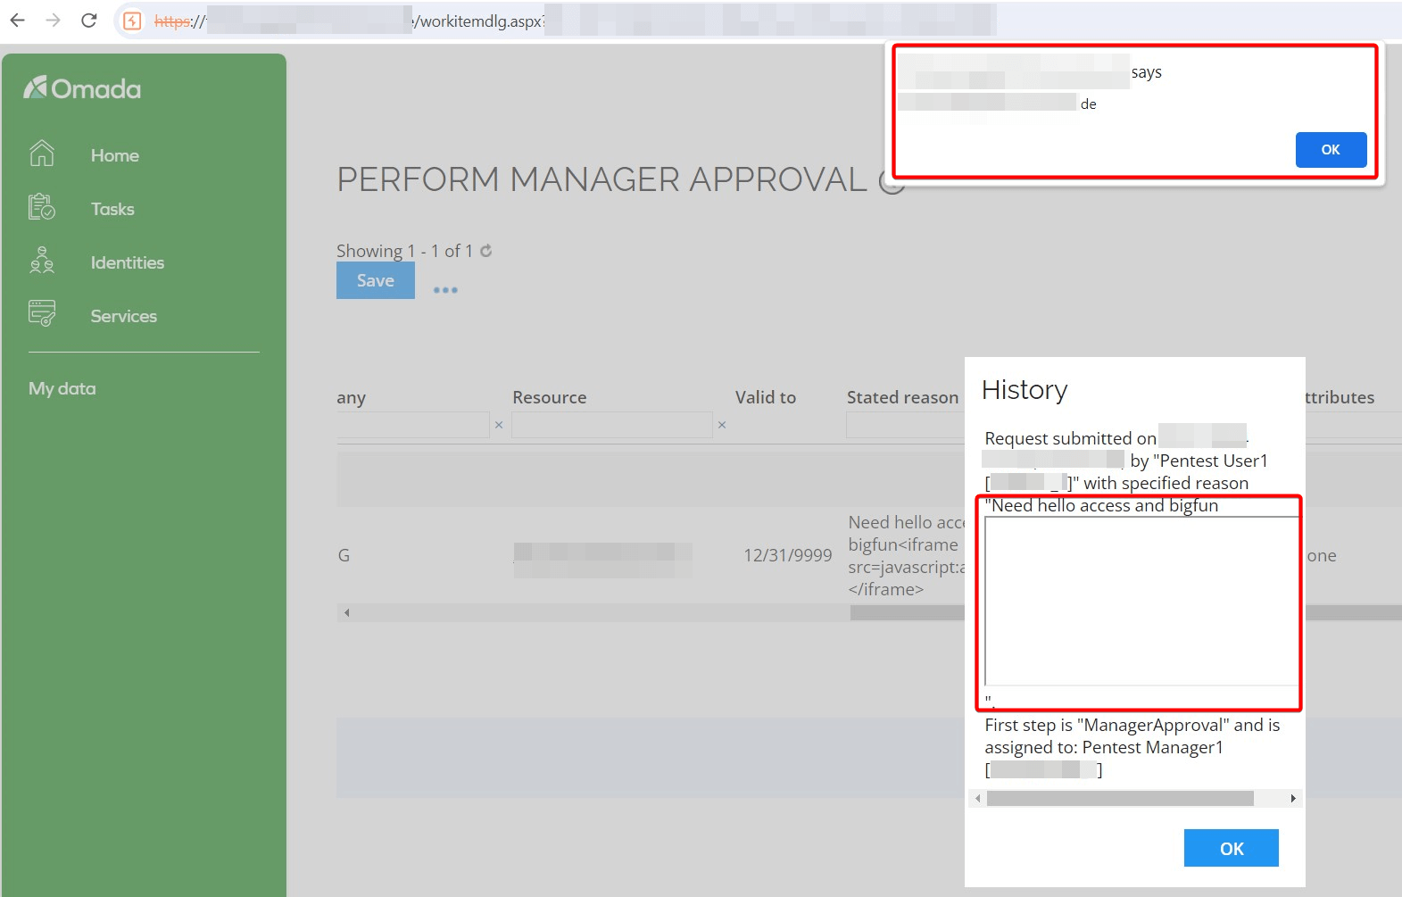1402x897 pixels.
Task: Click the Home house icon
Action: 42,154
